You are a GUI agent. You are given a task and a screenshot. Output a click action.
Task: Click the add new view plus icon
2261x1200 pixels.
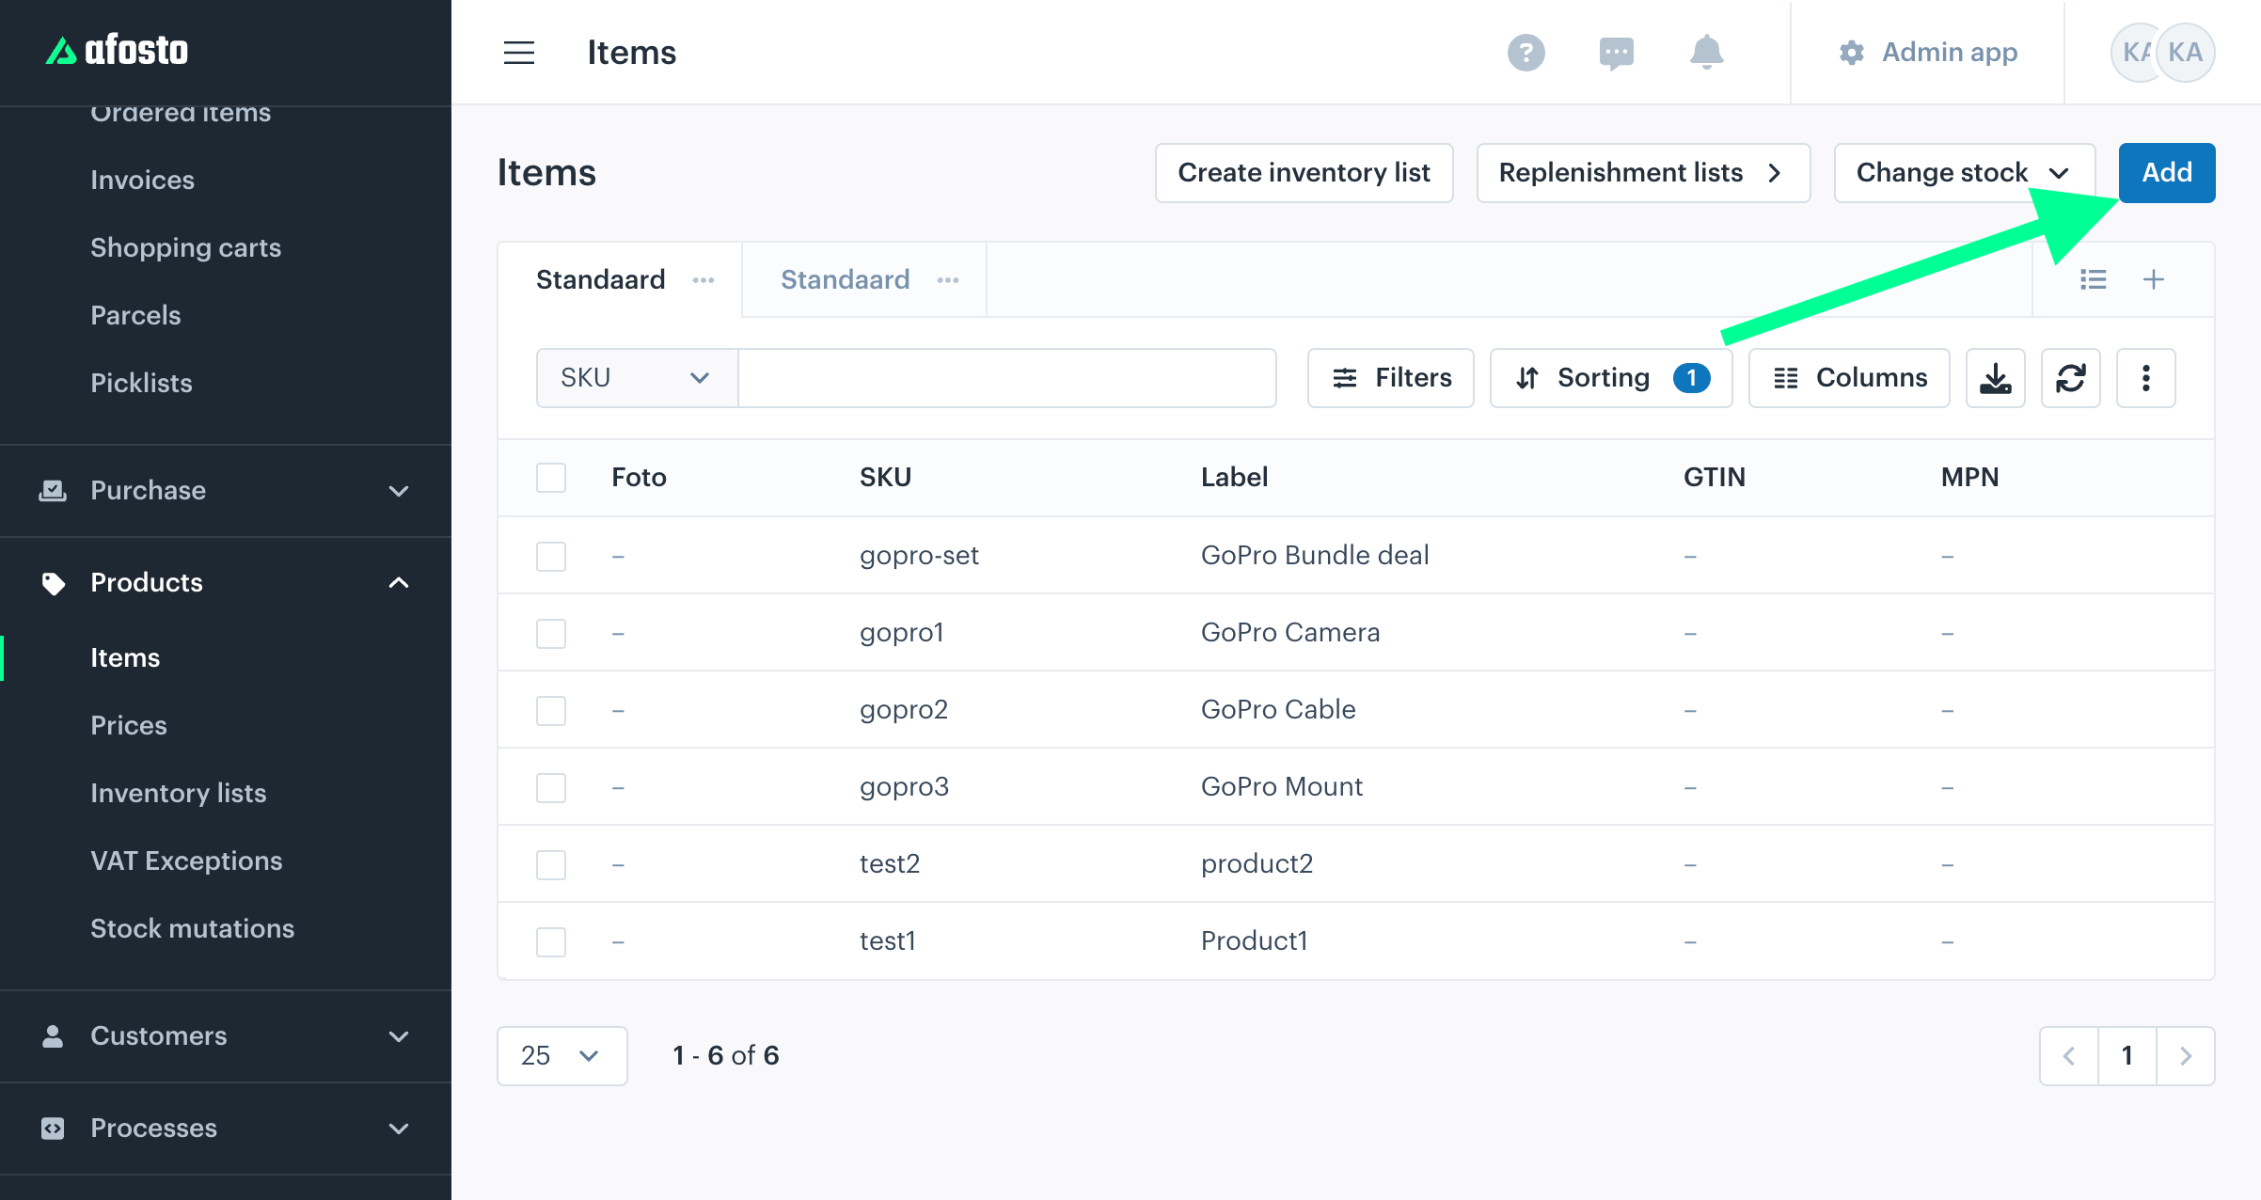tap(2154, 279)
